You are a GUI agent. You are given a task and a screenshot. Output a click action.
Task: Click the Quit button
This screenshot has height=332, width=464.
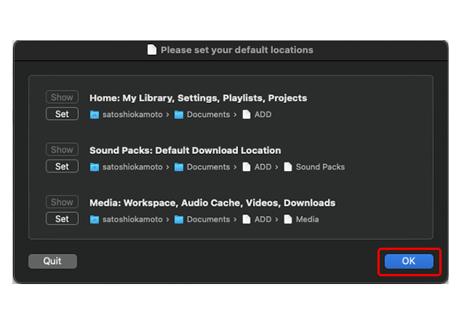[x=53, y=262]
